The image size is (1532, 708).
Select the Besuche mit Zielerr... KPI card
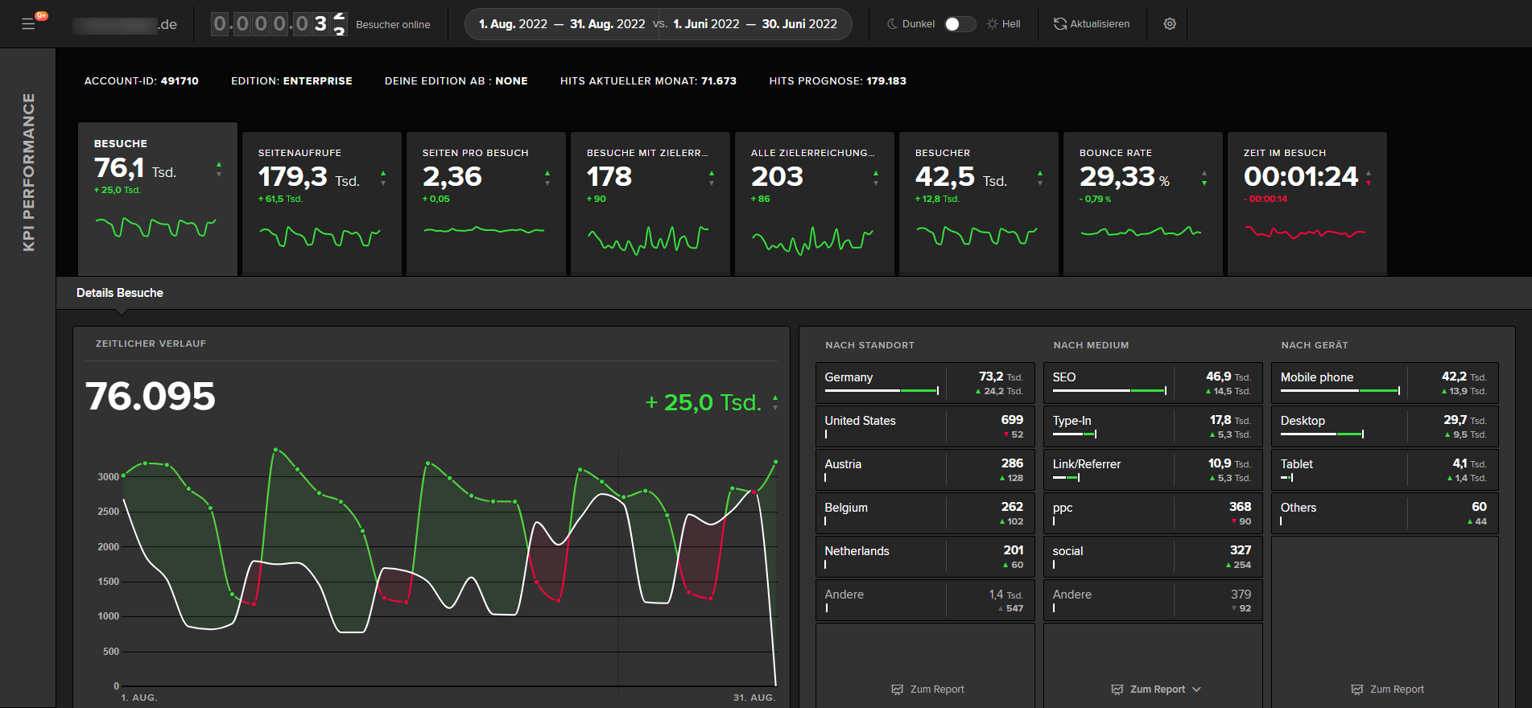[x=650, y=204]
